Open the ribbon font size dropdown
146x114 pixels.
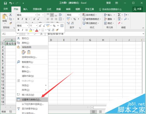43,15
